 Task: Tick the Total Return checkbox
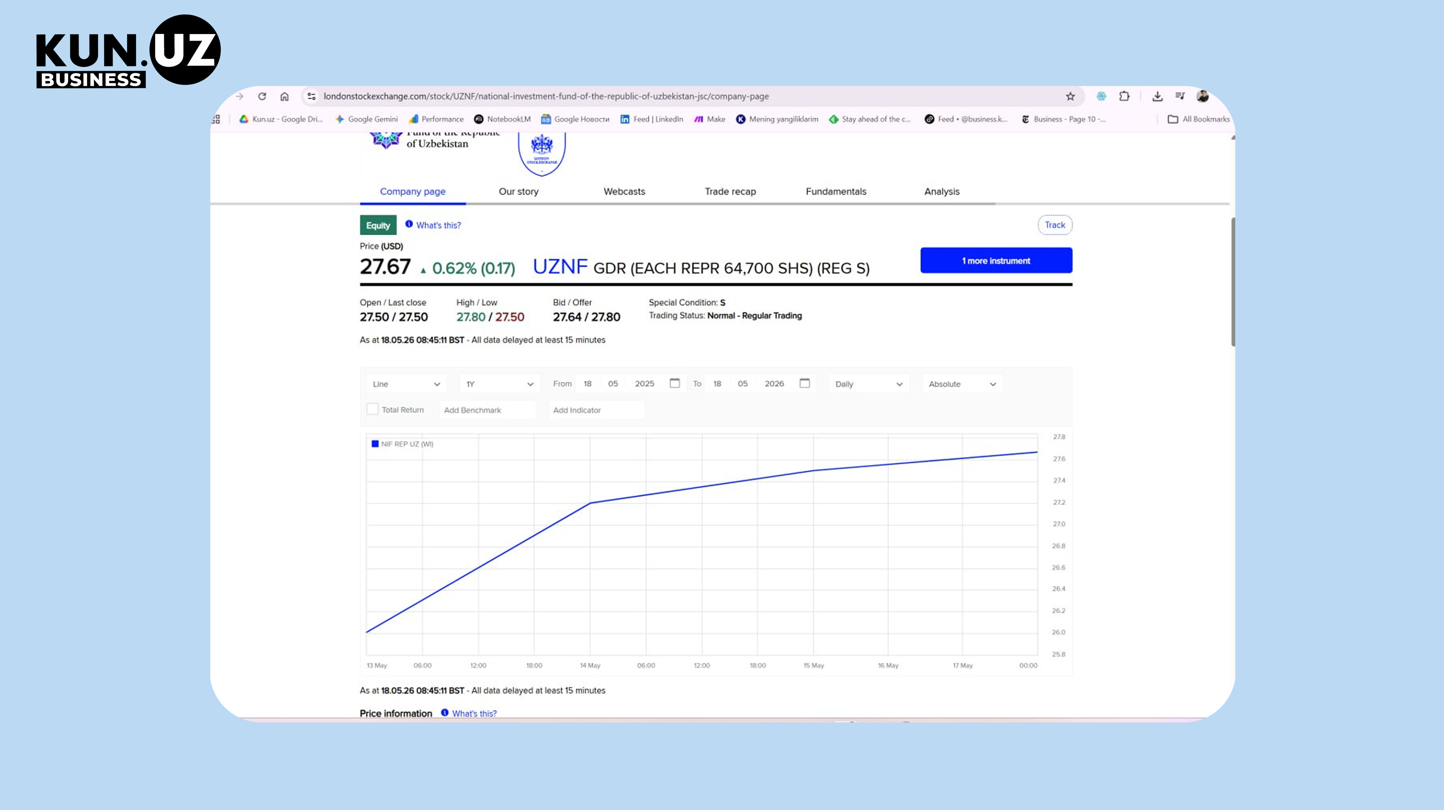point(372,409)
